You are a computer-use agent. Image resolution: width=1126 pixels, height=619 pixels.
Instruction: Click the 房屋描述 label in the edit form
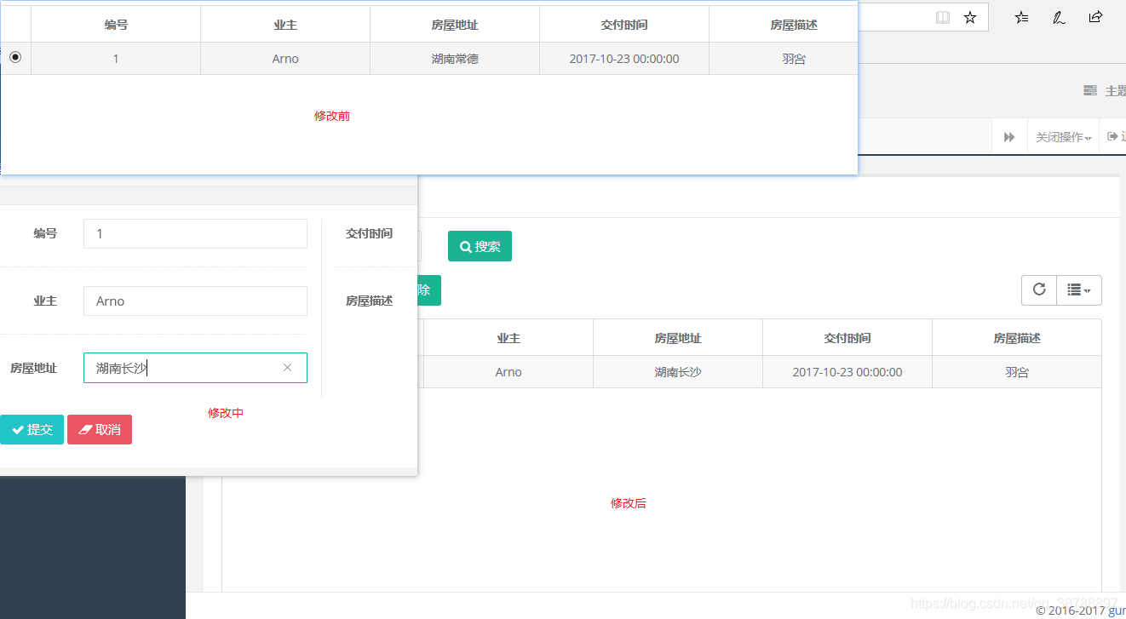(x=369, y=301)
